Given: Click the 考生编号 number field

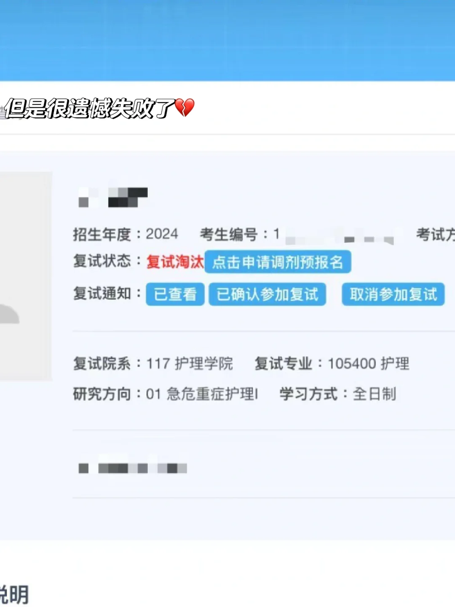Looking at the screenshot, I should click(297, 234).
